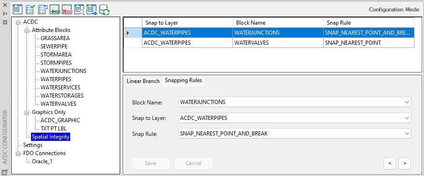
Task: Click the previous record arrow button
Action: tap(390, 163)
